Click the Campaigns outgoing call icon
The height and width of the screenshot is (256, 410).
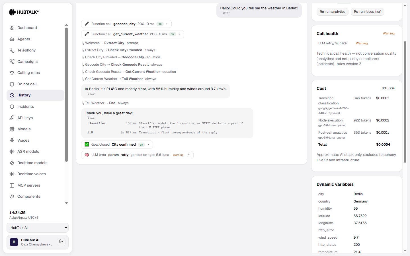[x=12, y=61]
